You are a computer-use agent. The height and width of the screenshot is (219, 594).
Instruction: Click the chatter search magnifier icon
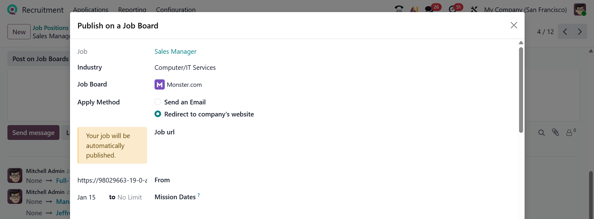[x=541, y=133]
